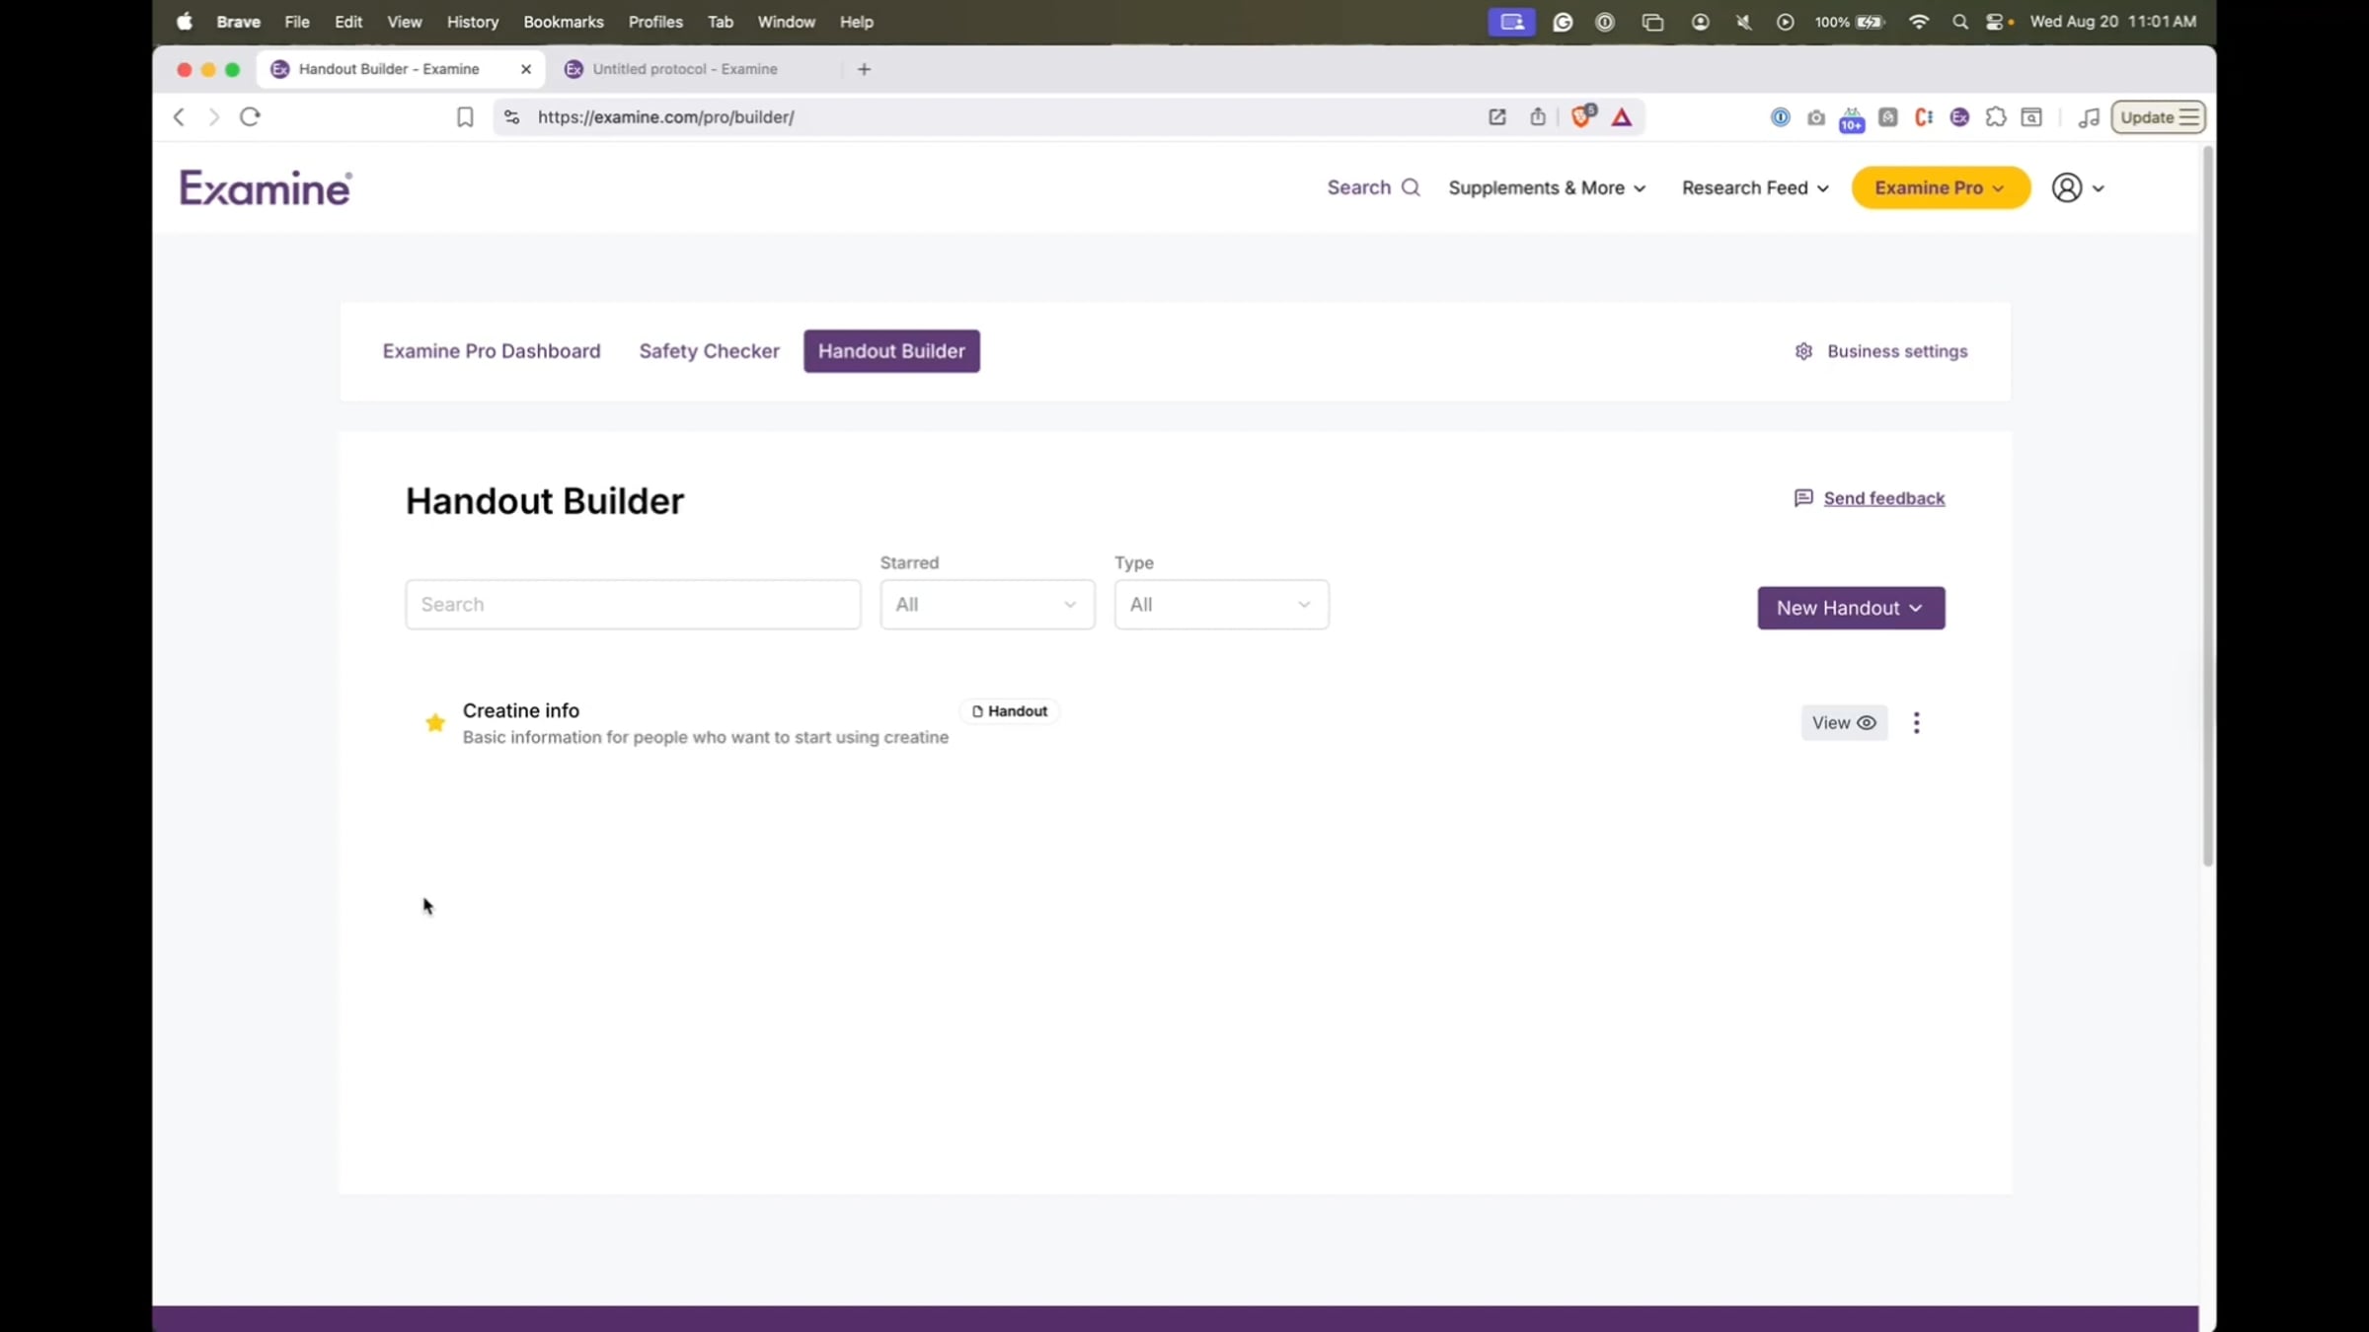The height and width of the screenshot is (1332, 2369).
Task: Select the Handout Builder tab
Action: tap(891, 351)
